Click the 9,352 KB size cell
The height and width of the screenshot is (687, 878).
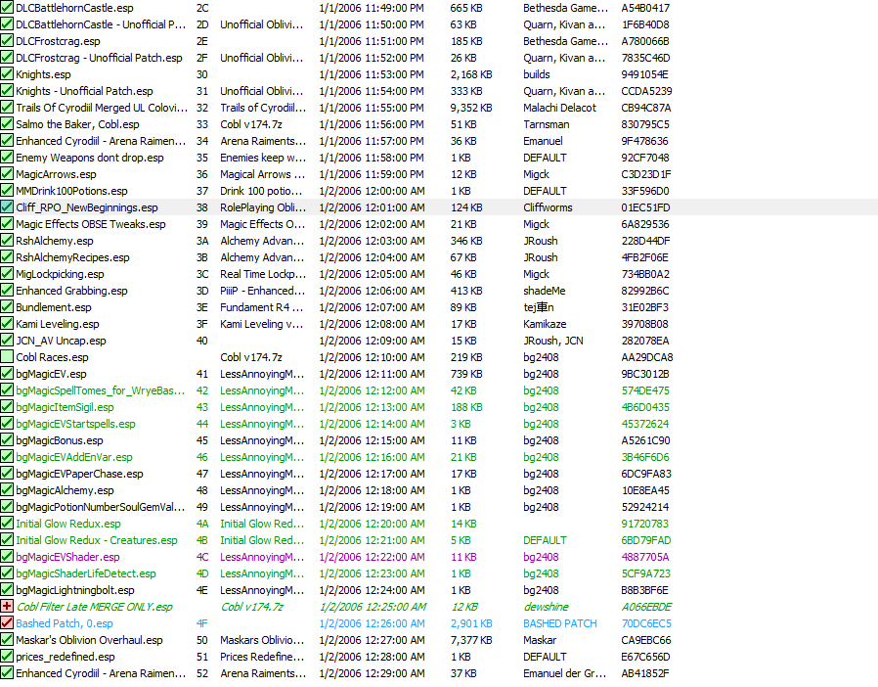tap(471, 108)
